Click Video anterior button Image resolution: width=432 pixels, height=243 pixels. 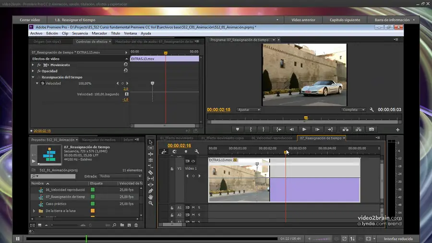(x=303, y=20)
